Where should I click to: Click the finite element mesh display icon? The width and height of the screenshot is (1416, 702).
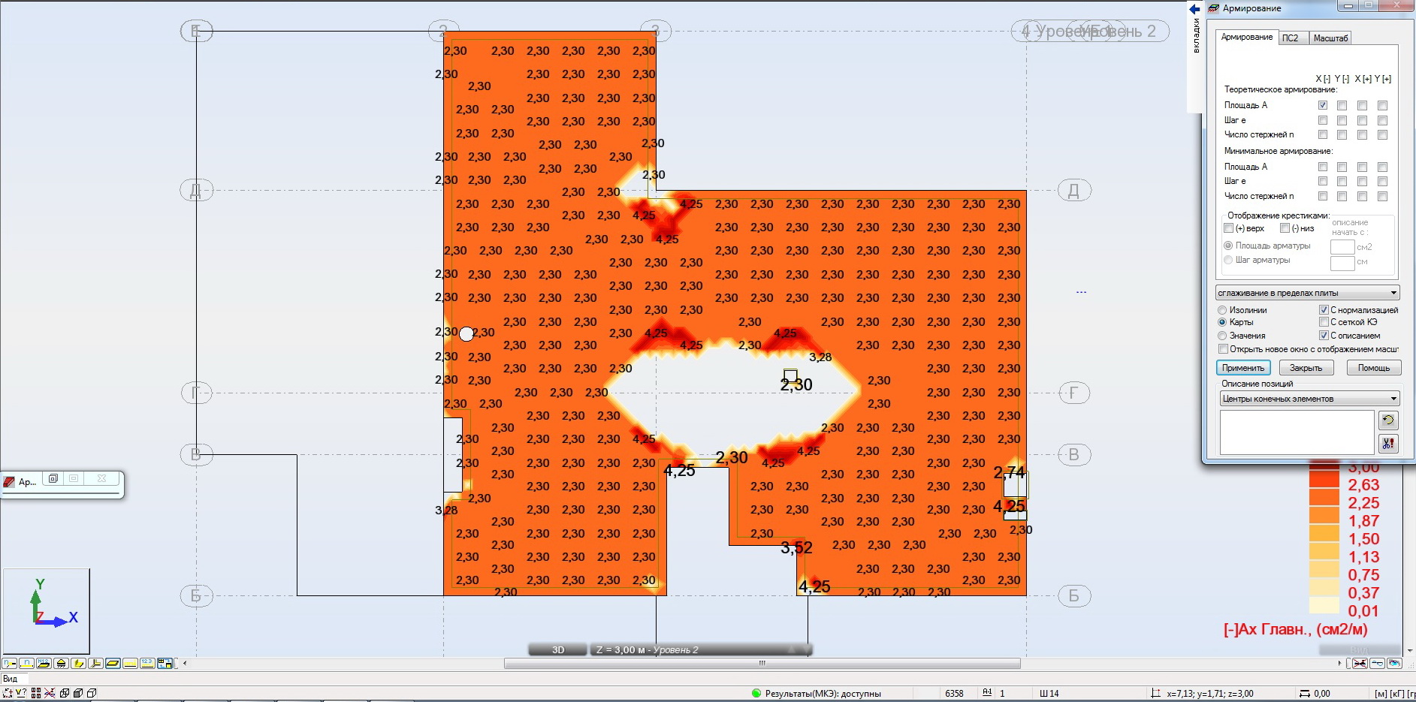(x=165, y=663)
